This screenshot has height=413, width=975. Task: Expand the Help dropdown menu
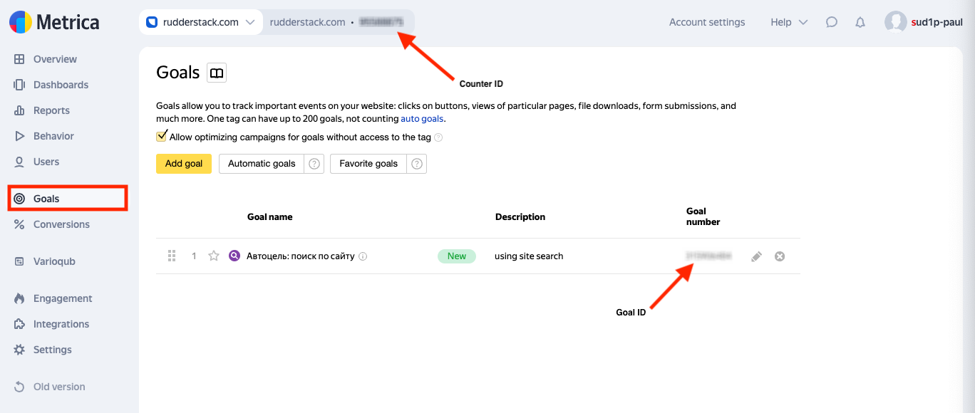[789, 22]
